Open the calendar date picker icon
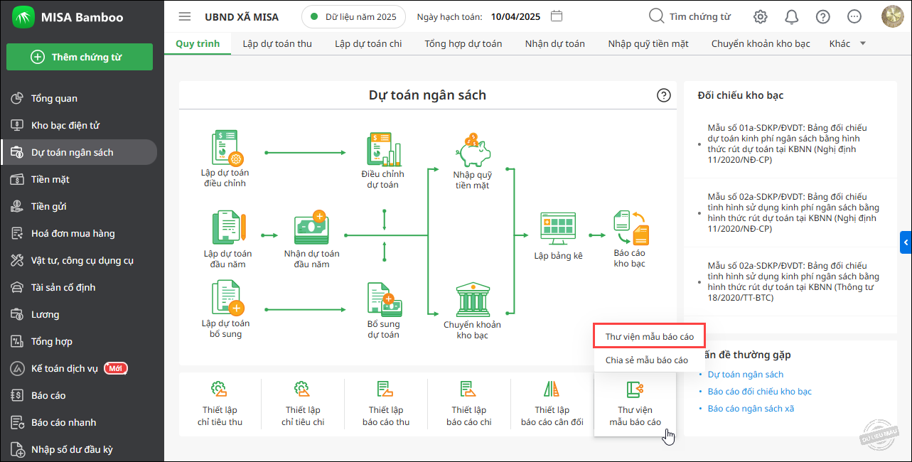Screen dimensions: 912x462 [557, 16]
